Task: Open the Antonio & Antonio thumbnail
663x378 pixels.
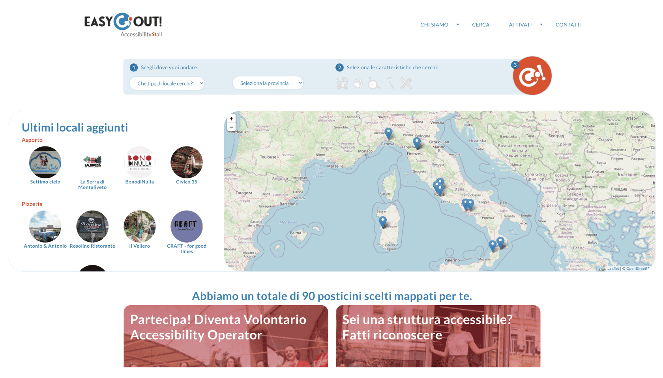Action: pos(45,226)
